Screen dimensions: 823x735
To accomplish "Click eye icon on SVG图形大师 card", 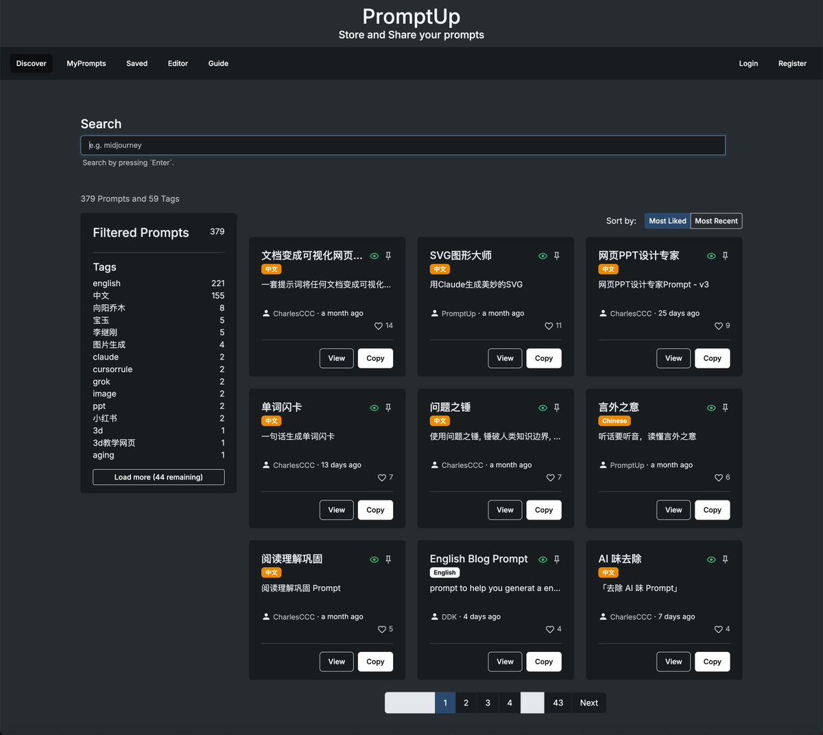I will pos(543,256).
